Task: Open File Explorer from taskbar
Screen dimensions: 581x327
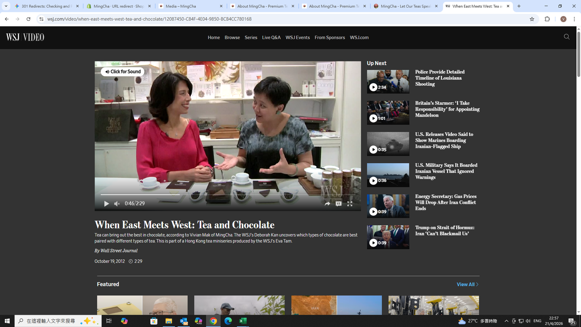Action: tap(169, 321)
